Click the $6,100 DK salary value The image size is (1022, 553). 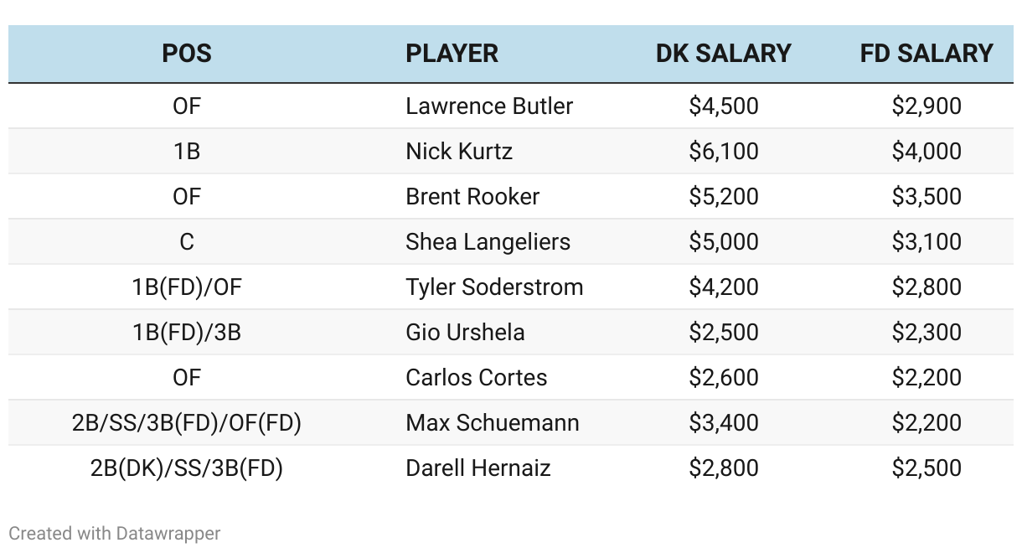pos(724,152)
